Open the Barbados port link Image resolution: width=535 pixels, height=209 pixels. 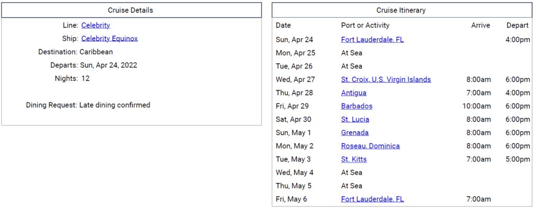pos(356,106)
